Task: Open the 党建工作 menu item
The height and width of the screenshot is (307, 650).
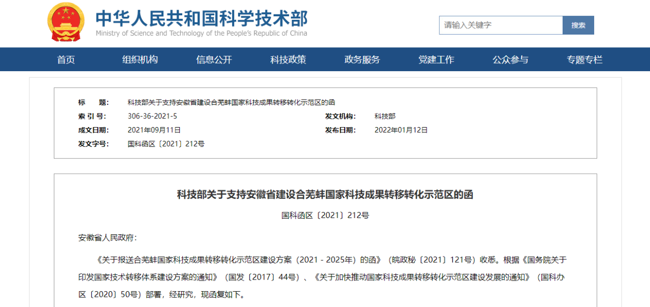Action: point(436,59)
